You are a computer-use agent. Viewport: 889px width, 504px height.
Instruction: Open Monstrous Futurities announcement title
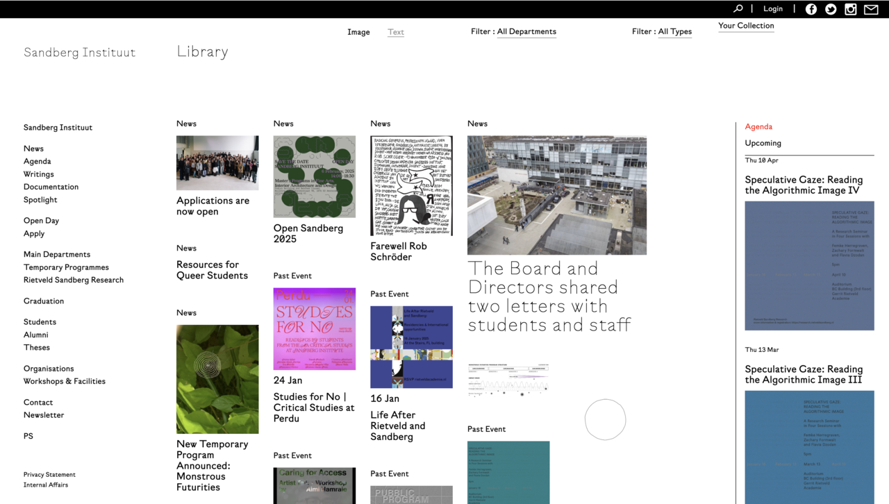[x=212, y=466]
